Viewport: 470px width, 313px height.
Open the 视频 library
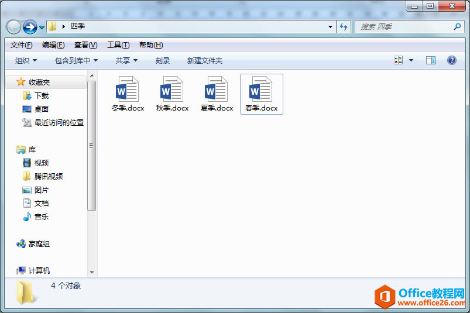click(x=42, y=163)
